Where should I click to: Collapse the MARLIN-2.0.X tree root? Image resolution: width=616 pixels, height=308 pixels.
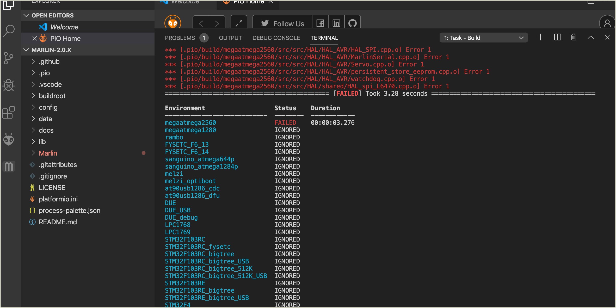point(26,50)
